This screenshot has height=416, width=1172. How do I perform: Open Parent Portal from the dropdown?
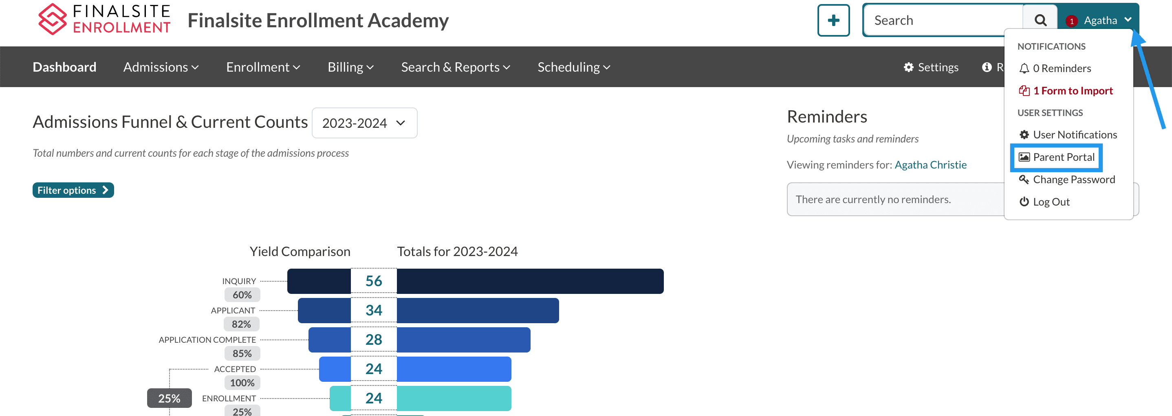[x=1056, y=157]
